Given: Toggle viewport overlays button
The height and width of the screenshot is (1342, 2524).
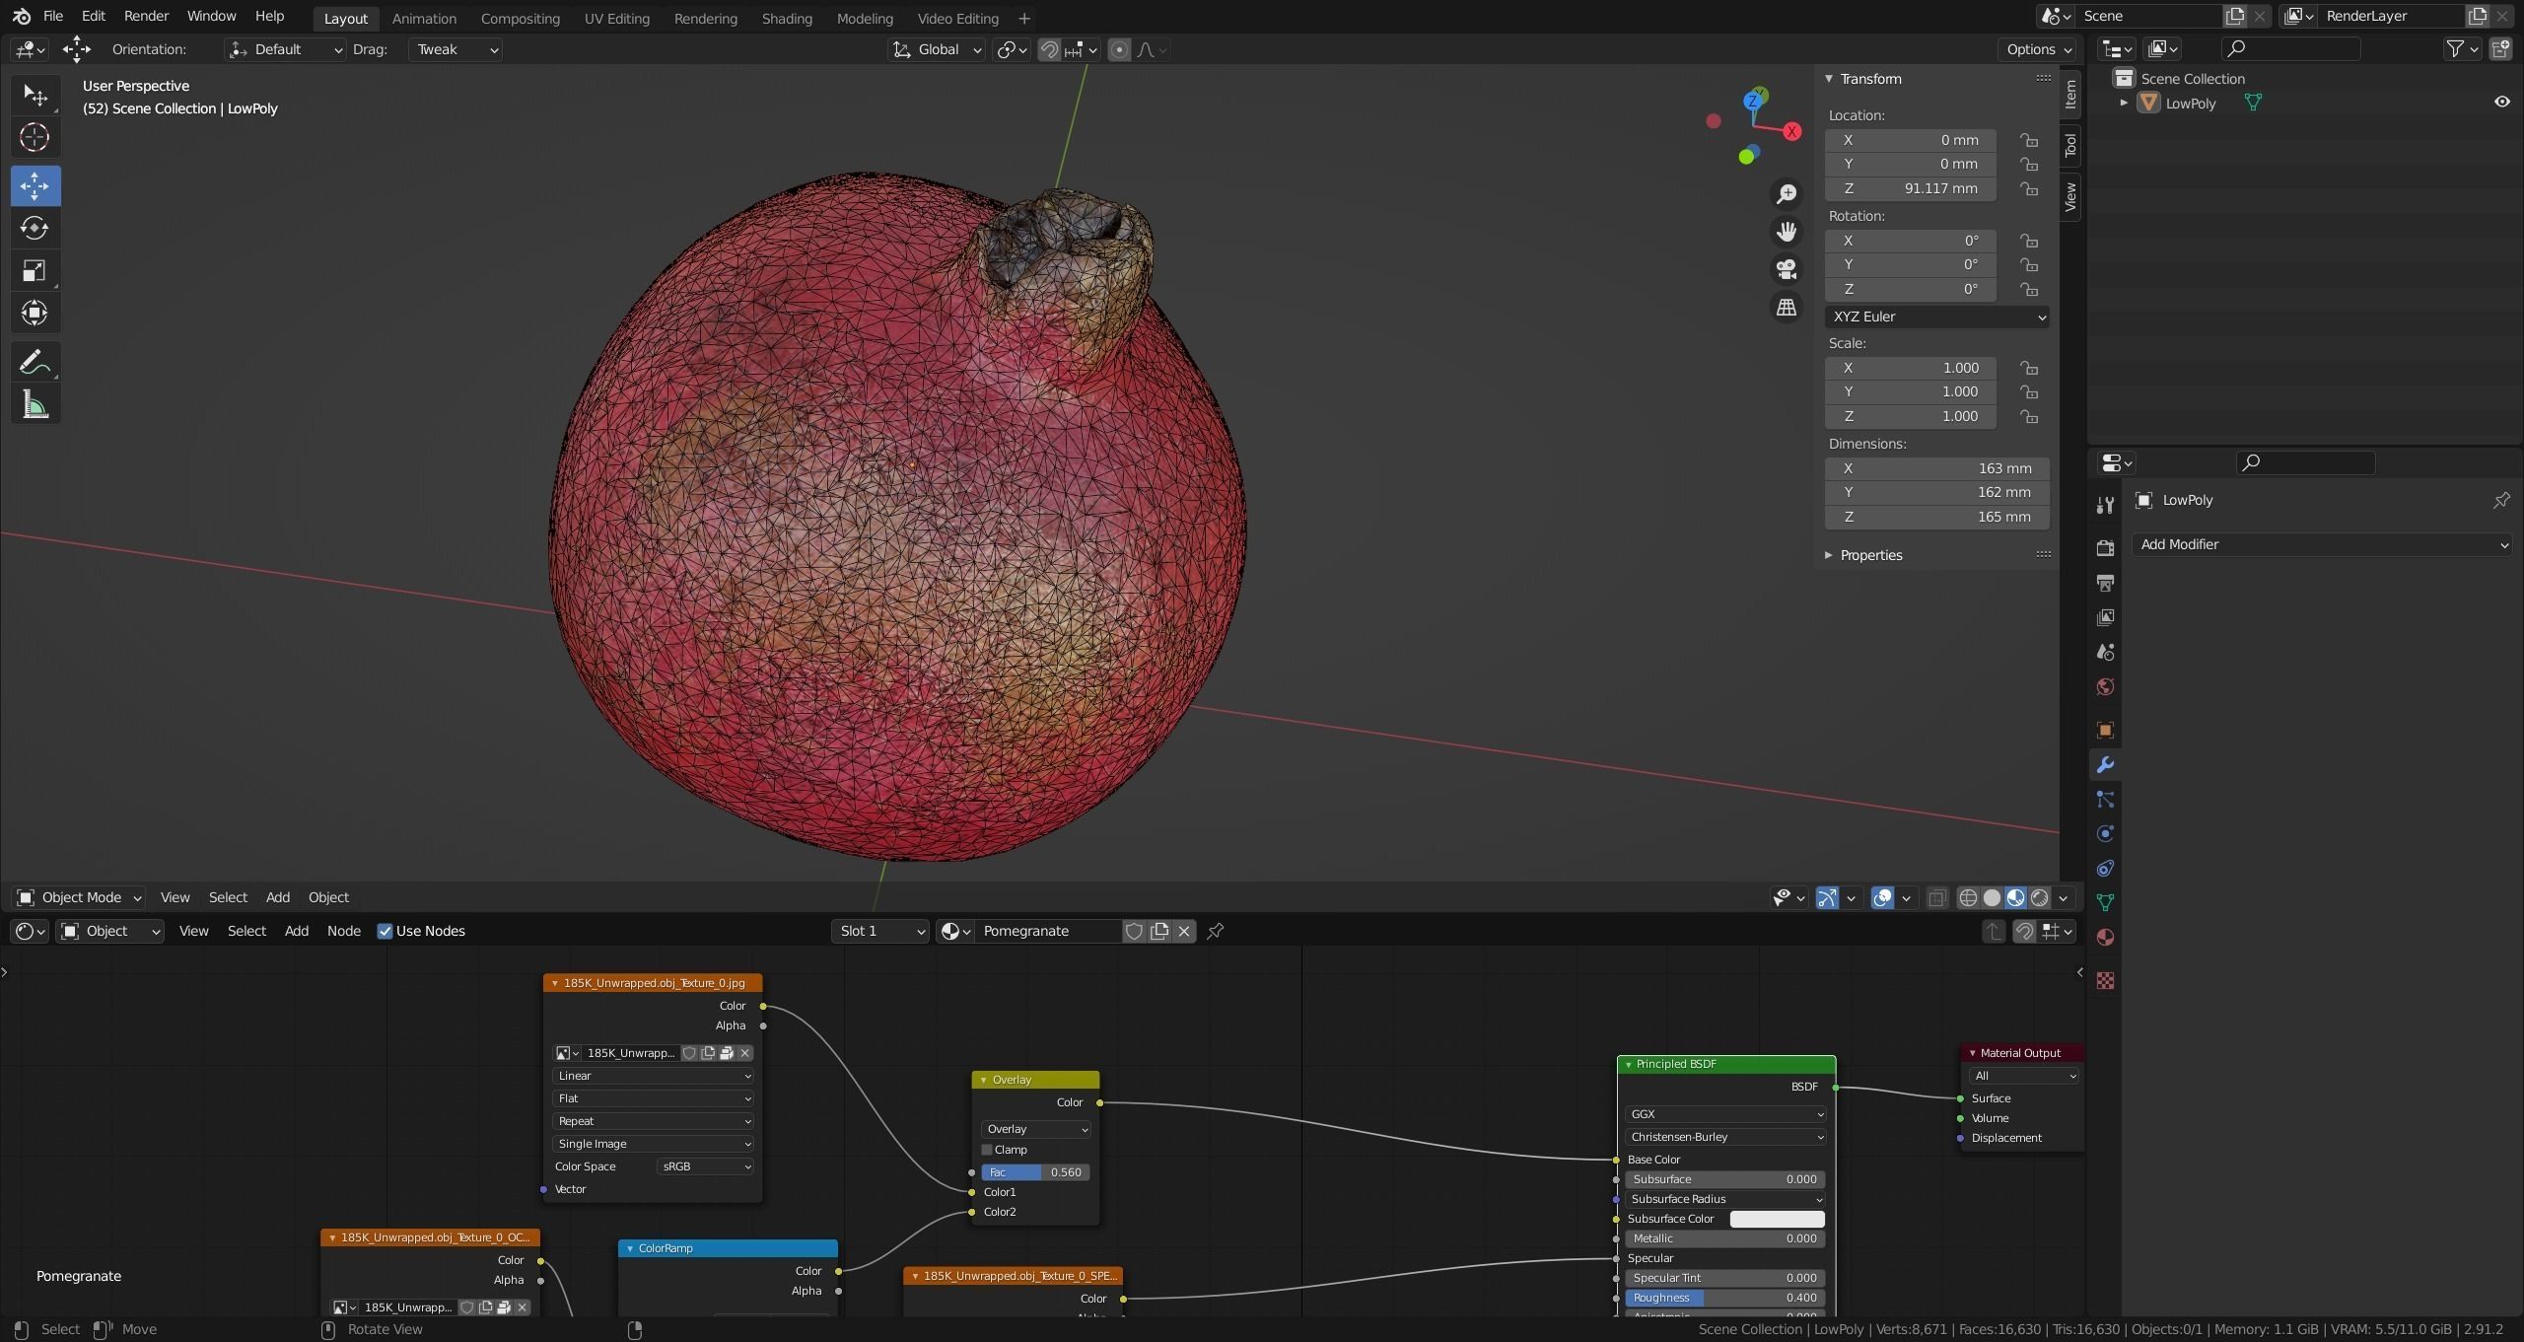Looking at the screenshot, I should tap(1882, 898).
